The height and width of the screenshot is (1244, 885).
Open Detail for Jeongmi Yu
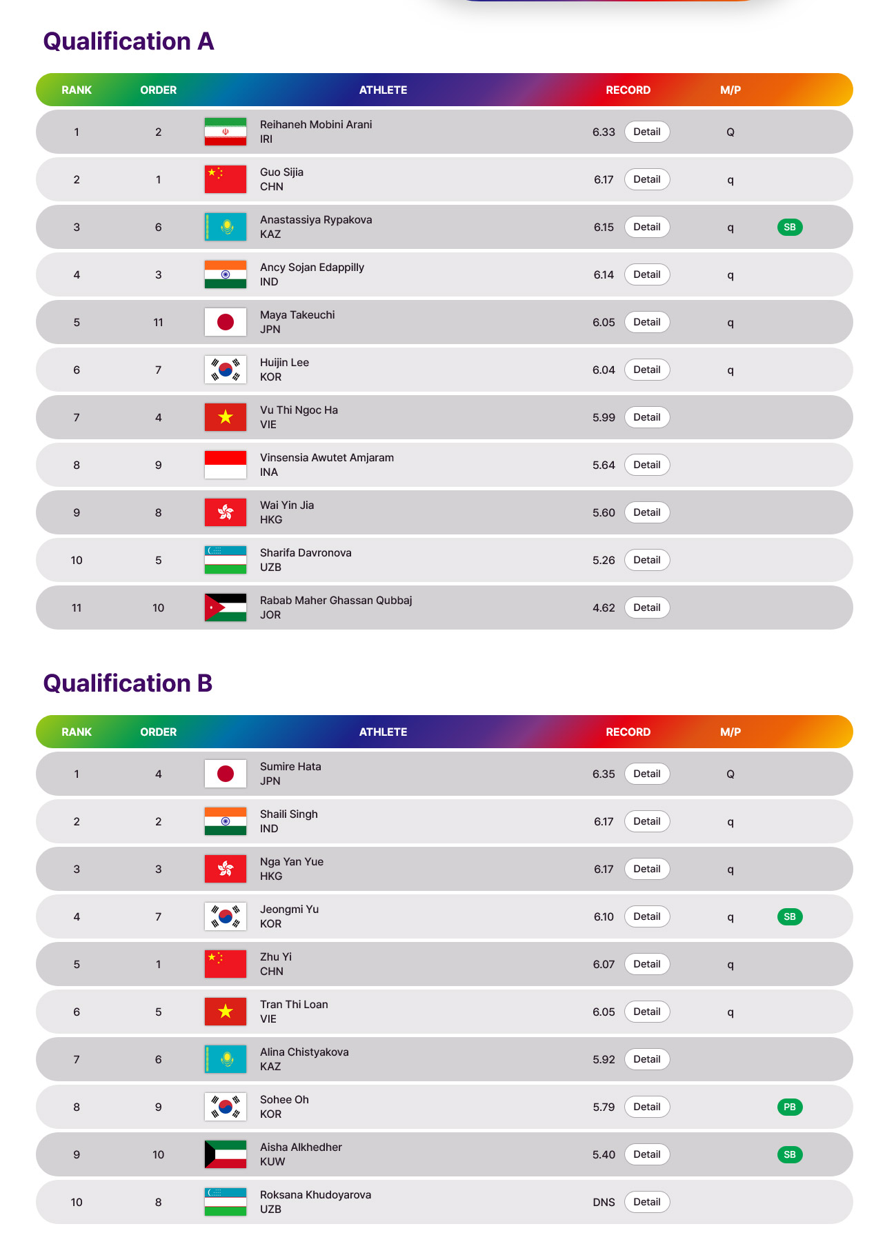[x=647, y=916]
